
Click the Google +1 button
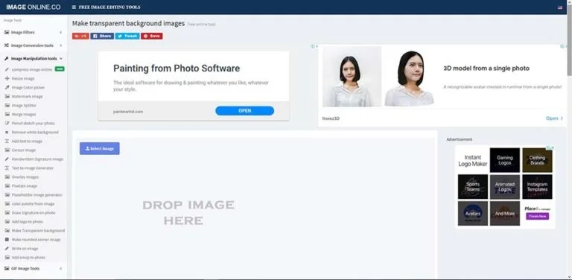[80, 36]
